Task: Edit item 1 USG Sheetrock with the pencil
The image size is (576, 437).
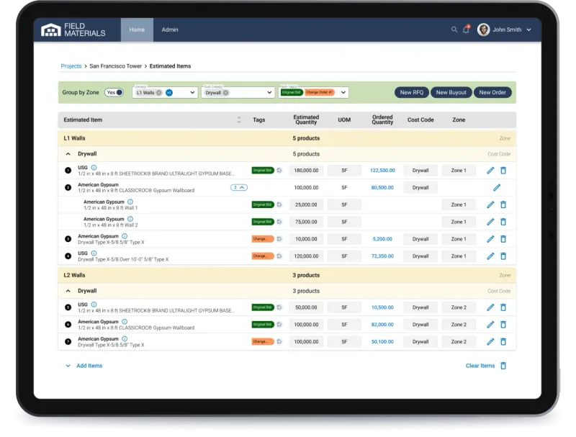Action: coord(490,171)
